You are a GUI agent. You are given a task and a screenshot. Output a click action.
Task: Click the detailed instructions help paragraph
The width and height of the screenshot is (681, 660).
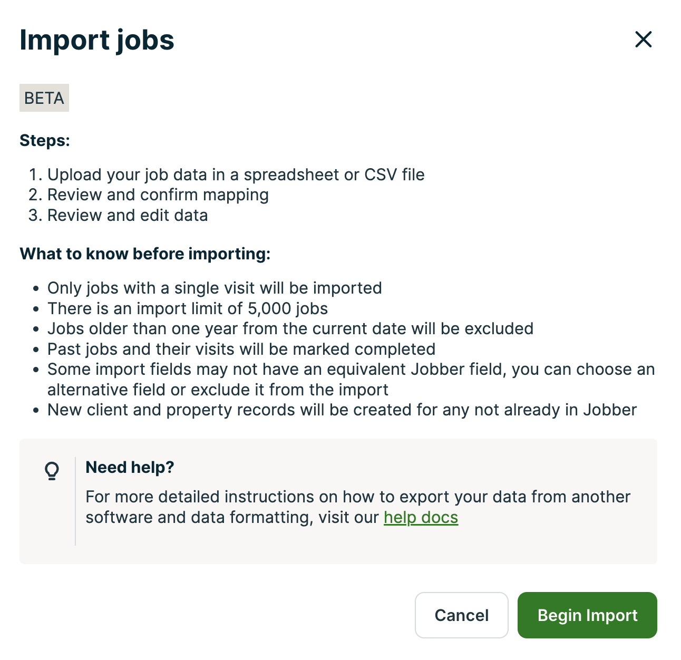click(x=357, y=497)
